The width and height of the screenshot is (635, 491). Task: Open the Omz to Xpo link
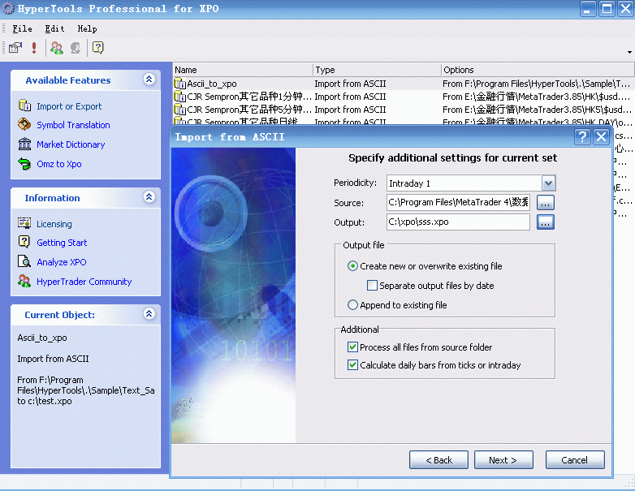59,164
